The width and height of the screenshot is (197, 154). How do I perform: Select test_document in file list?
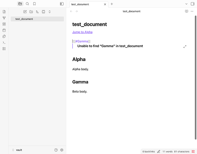pos(37,19)
